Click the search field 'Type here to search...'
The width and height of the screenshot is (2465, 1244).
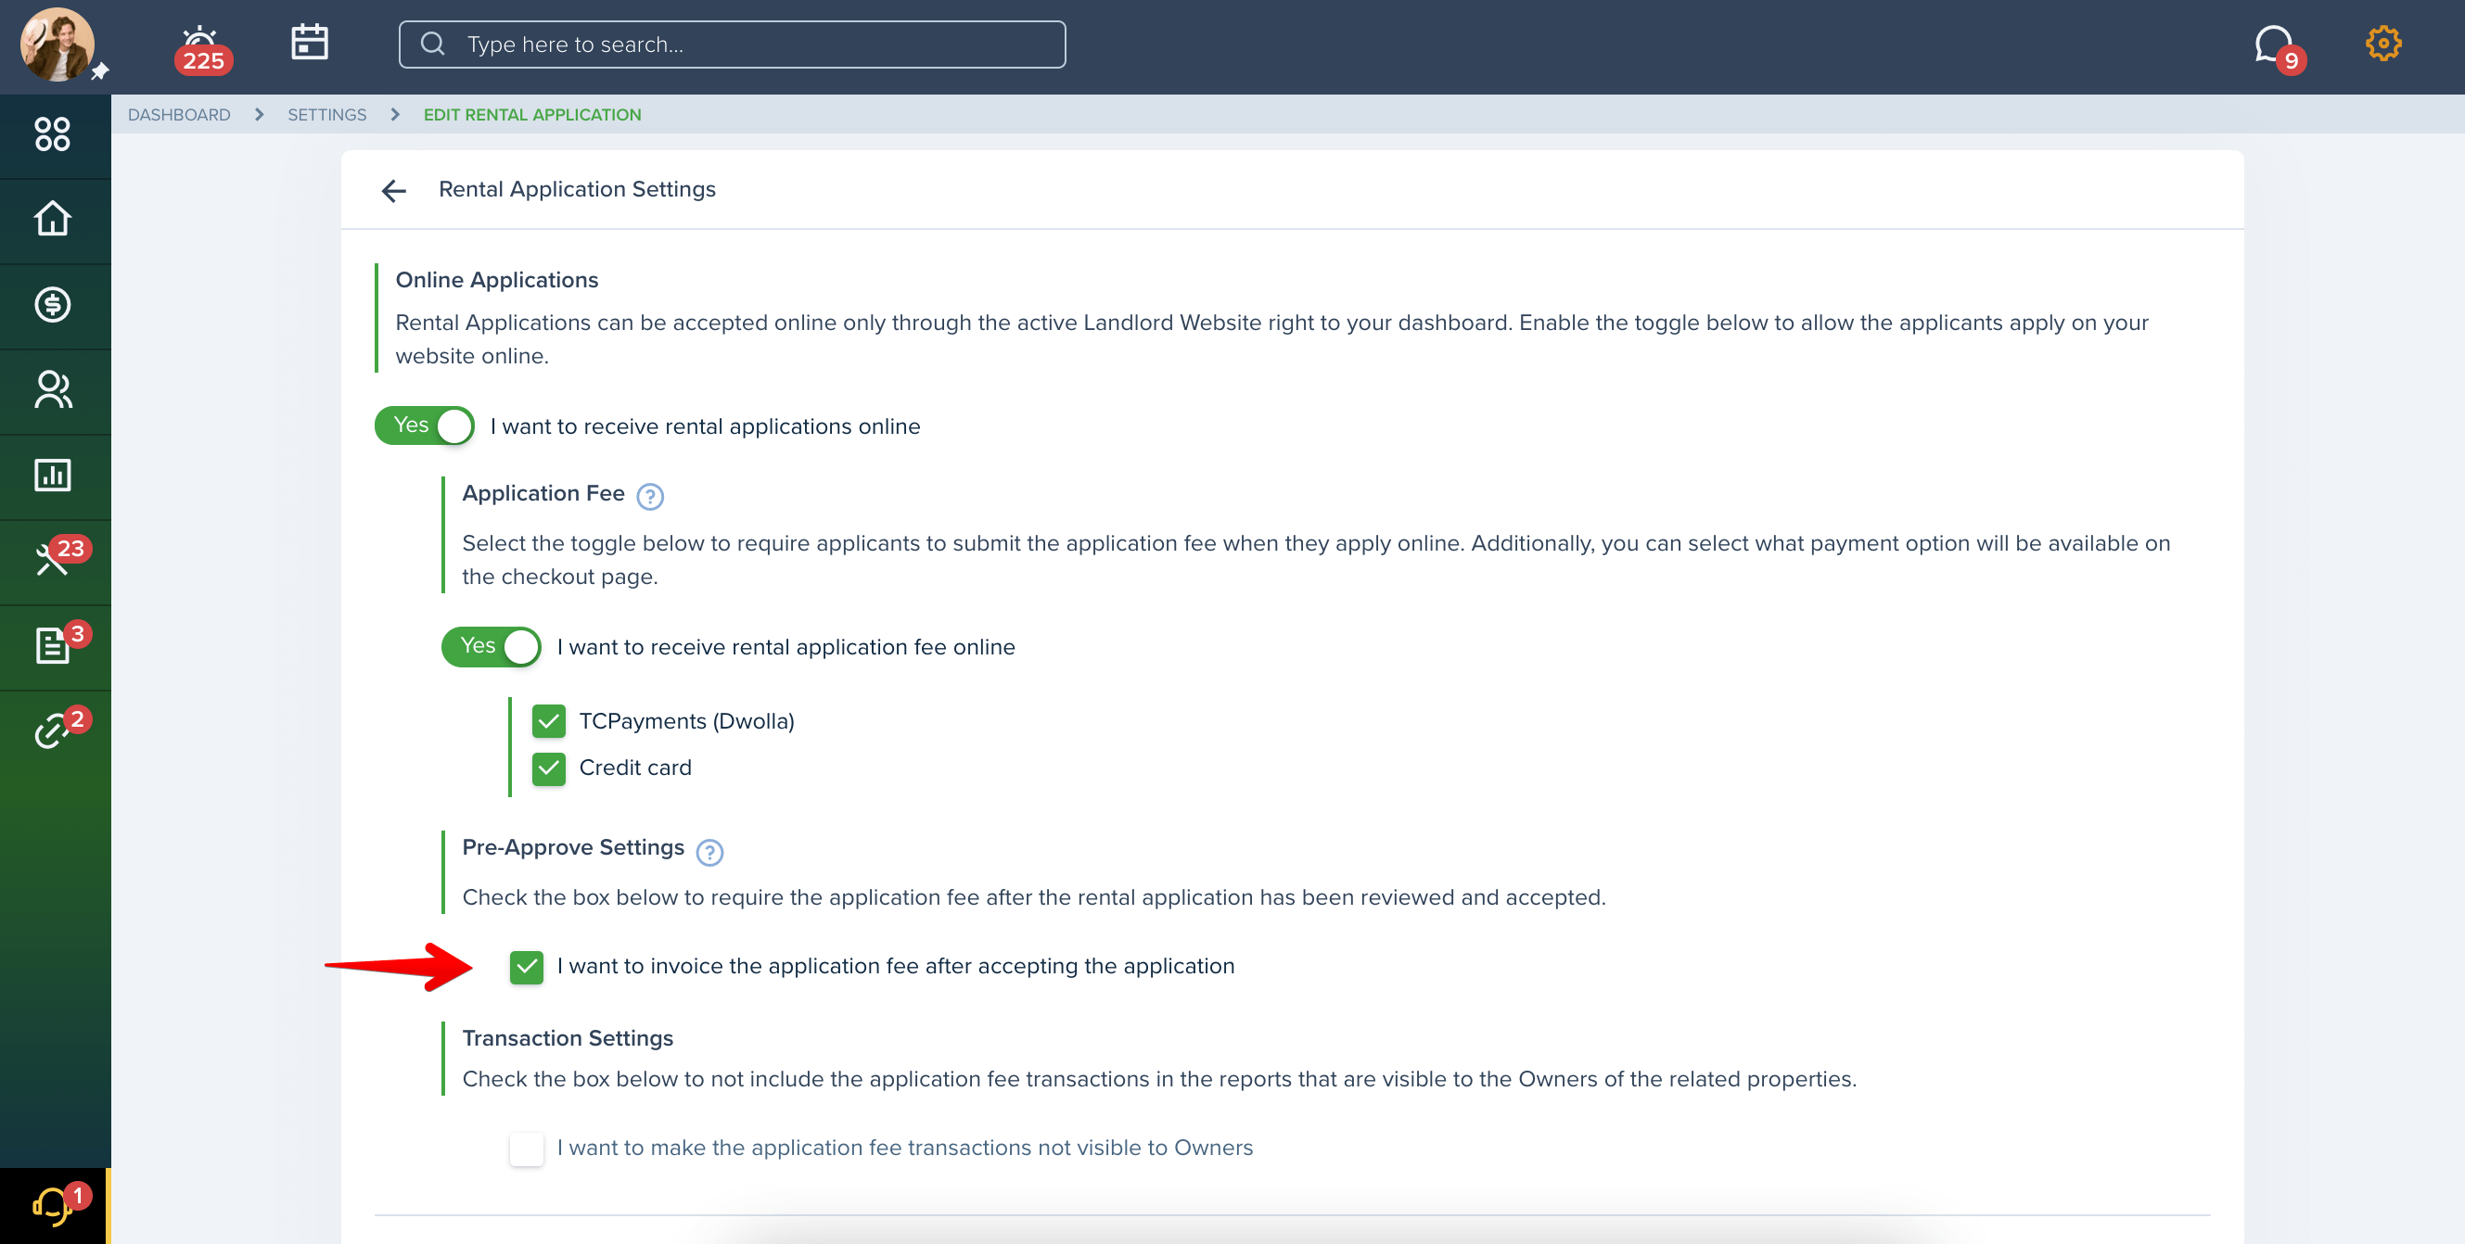[732, 44]
